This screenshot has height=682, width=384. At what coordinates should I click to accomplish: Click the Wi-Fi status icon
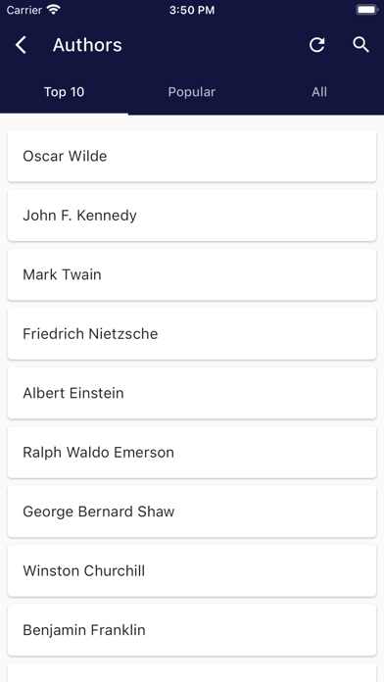(x=54, y=10)
